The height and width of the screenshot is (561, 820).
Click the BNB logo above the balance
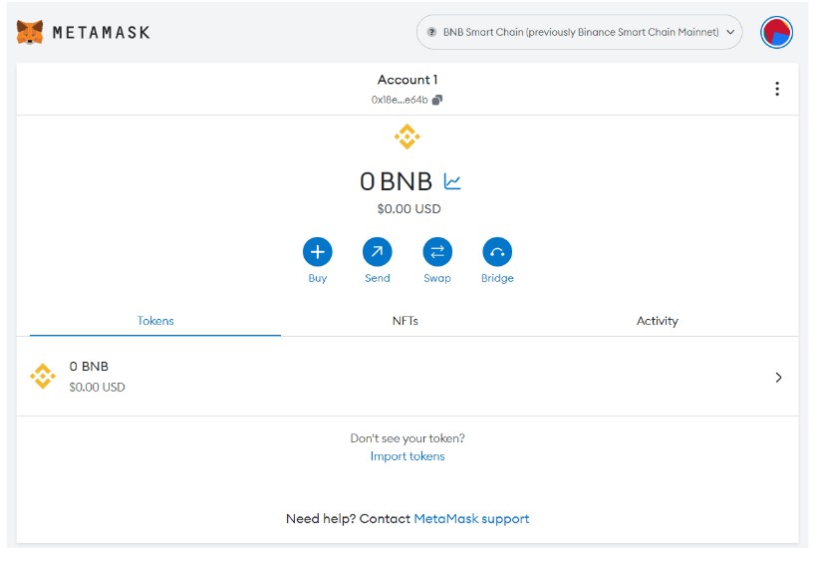(x=408, y=137)
